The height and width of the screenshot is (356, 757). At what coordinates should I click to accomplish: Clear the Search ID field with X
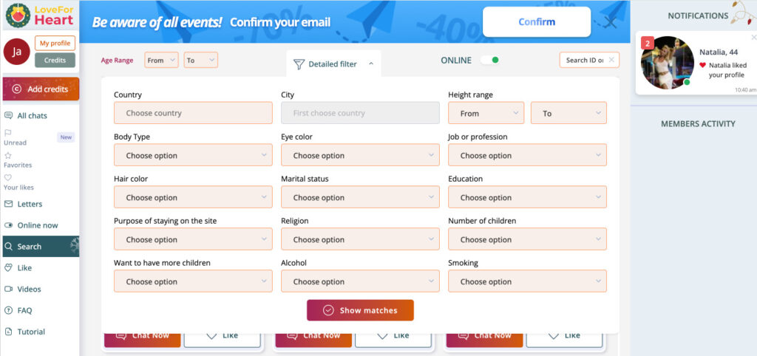(611, 60)
